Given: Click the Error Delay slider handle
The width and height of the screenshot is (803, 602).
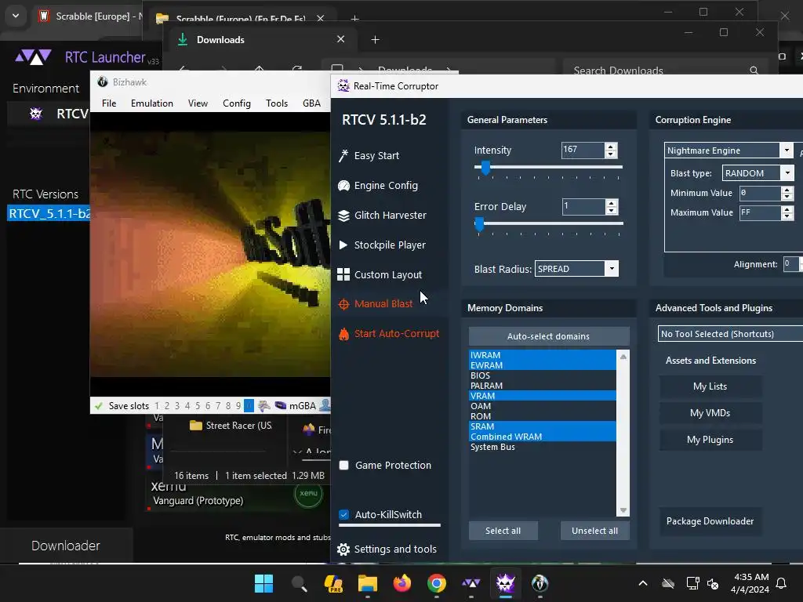Looking at the screenshot, I should click(479, 224).
